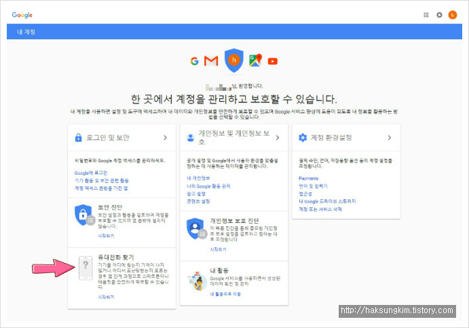The image size is (469, 328).
Task: Open the 내 개인정보 link
Action: click(198, 178)
